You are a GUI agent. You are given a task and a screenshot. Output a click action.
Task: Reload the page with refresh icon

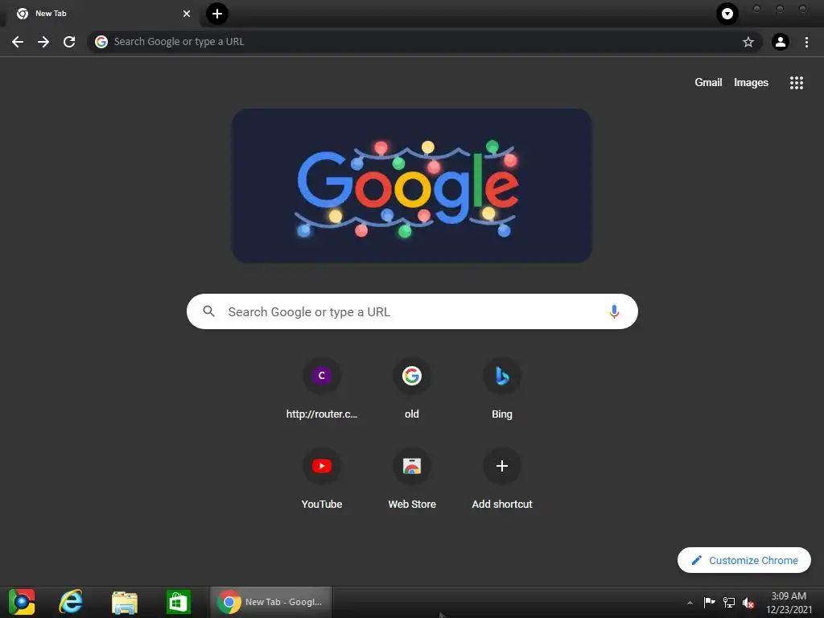tap(69, 42)
